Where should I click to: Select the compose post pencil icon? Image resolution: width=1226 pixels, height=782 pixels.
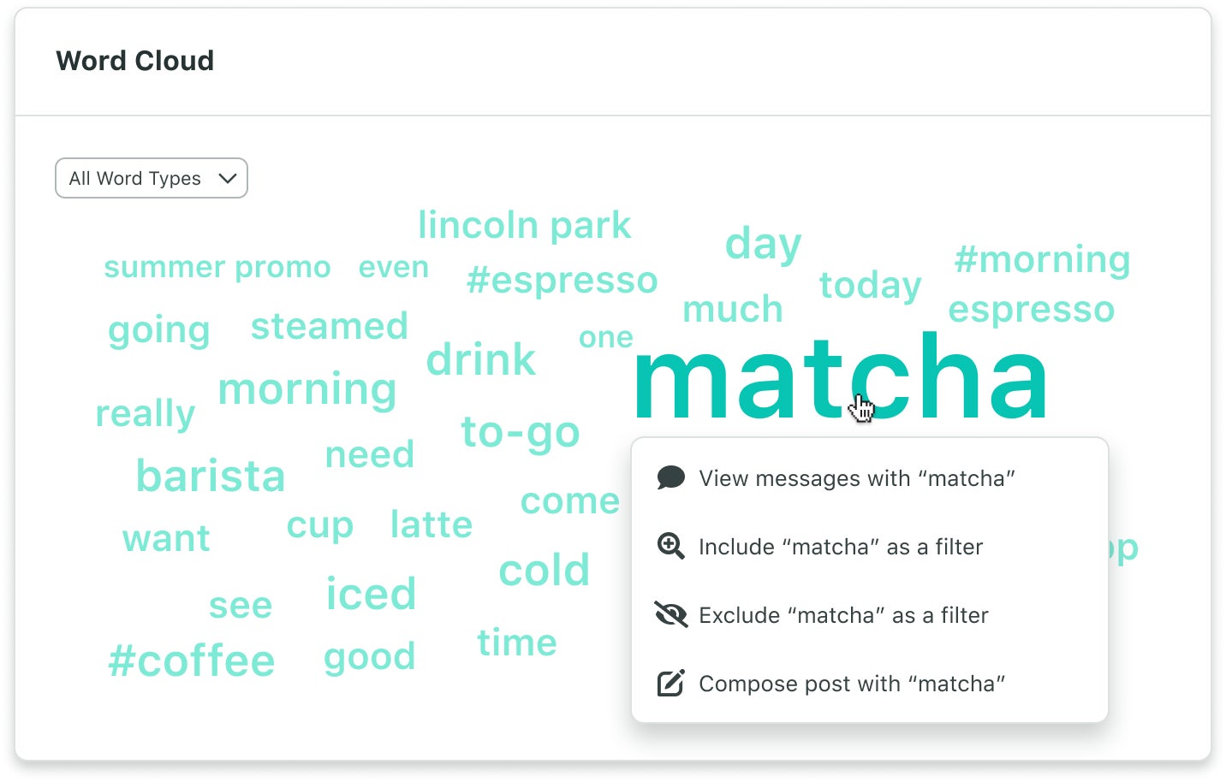671,683
